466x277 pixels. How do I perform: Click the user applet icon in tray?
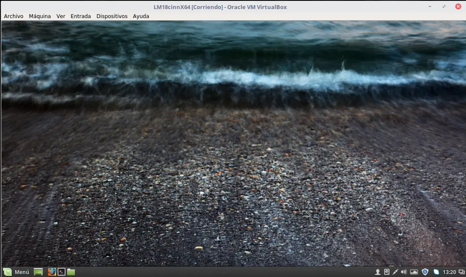(378, 272)
